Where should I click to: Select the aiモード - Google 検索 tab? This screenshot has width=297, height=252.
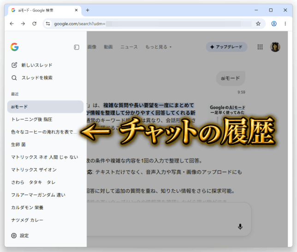45,10
